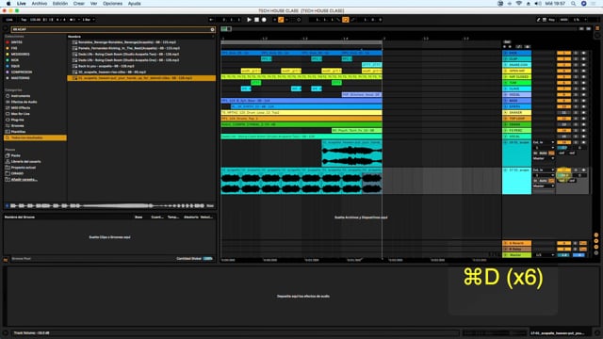603x339 pixels.
Task: Click the browser preview waveform scrub bar
Action: coord(106,206)
